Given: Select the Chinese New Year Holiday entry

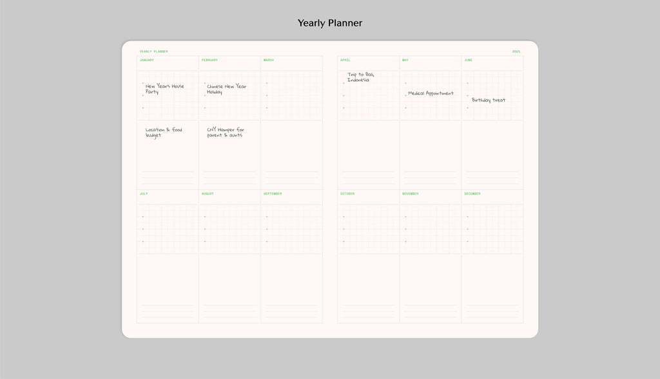Looking at the screenshot, I should tap(226, 89).
